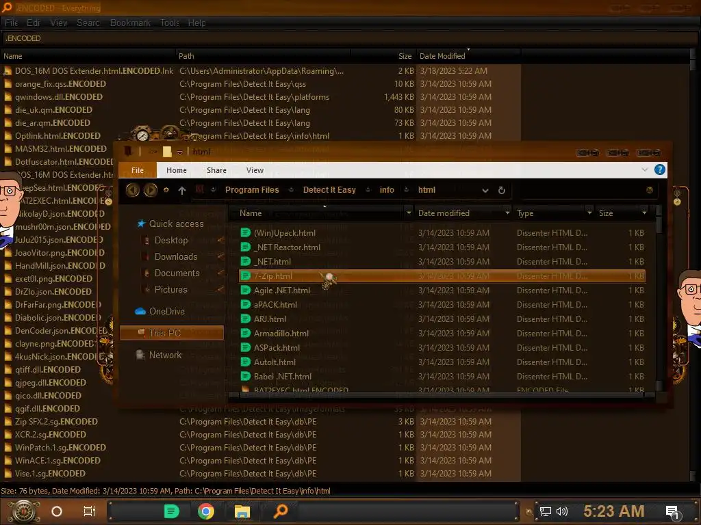
Task: Expand Detect It Easy breadcrumb arrow
Action: coord(368,190)
